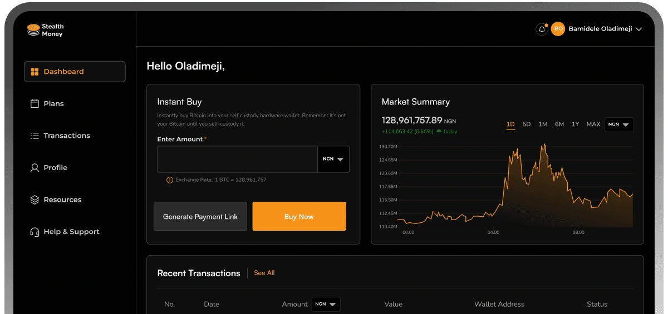Click the Help & Support headset icon

(35, 232)
